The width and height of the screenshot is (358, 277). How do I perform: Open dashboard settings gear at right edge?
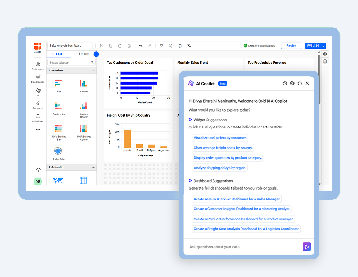(325, 54)
